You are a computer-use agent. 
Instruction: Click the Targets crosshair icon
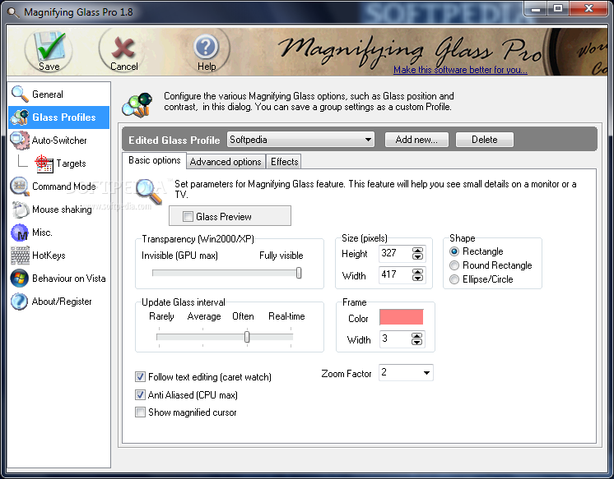(44, 164)
